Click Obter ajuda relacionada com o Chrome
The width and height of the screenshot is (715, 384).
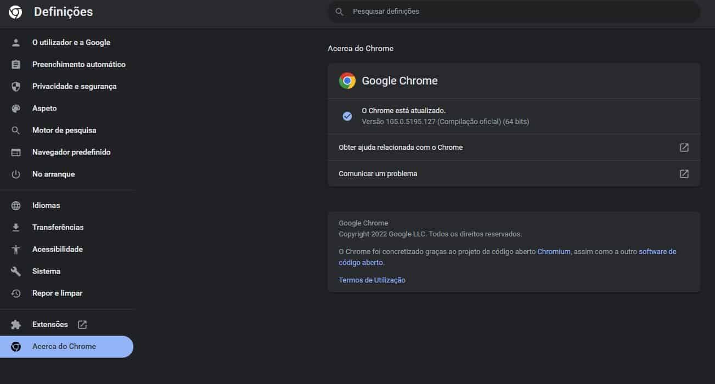pos(514,147)
